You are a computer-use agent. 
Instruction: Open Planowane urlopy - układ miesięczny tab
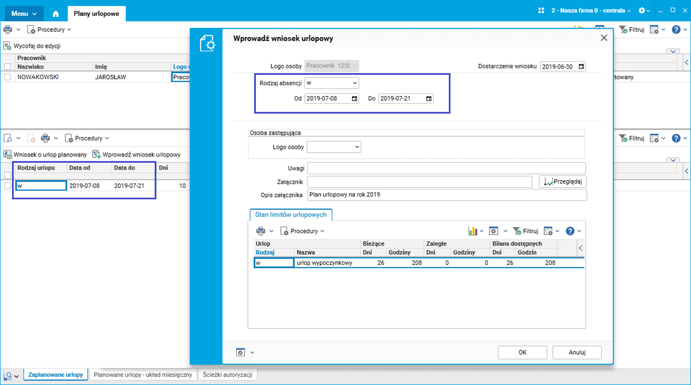point(143,375)
